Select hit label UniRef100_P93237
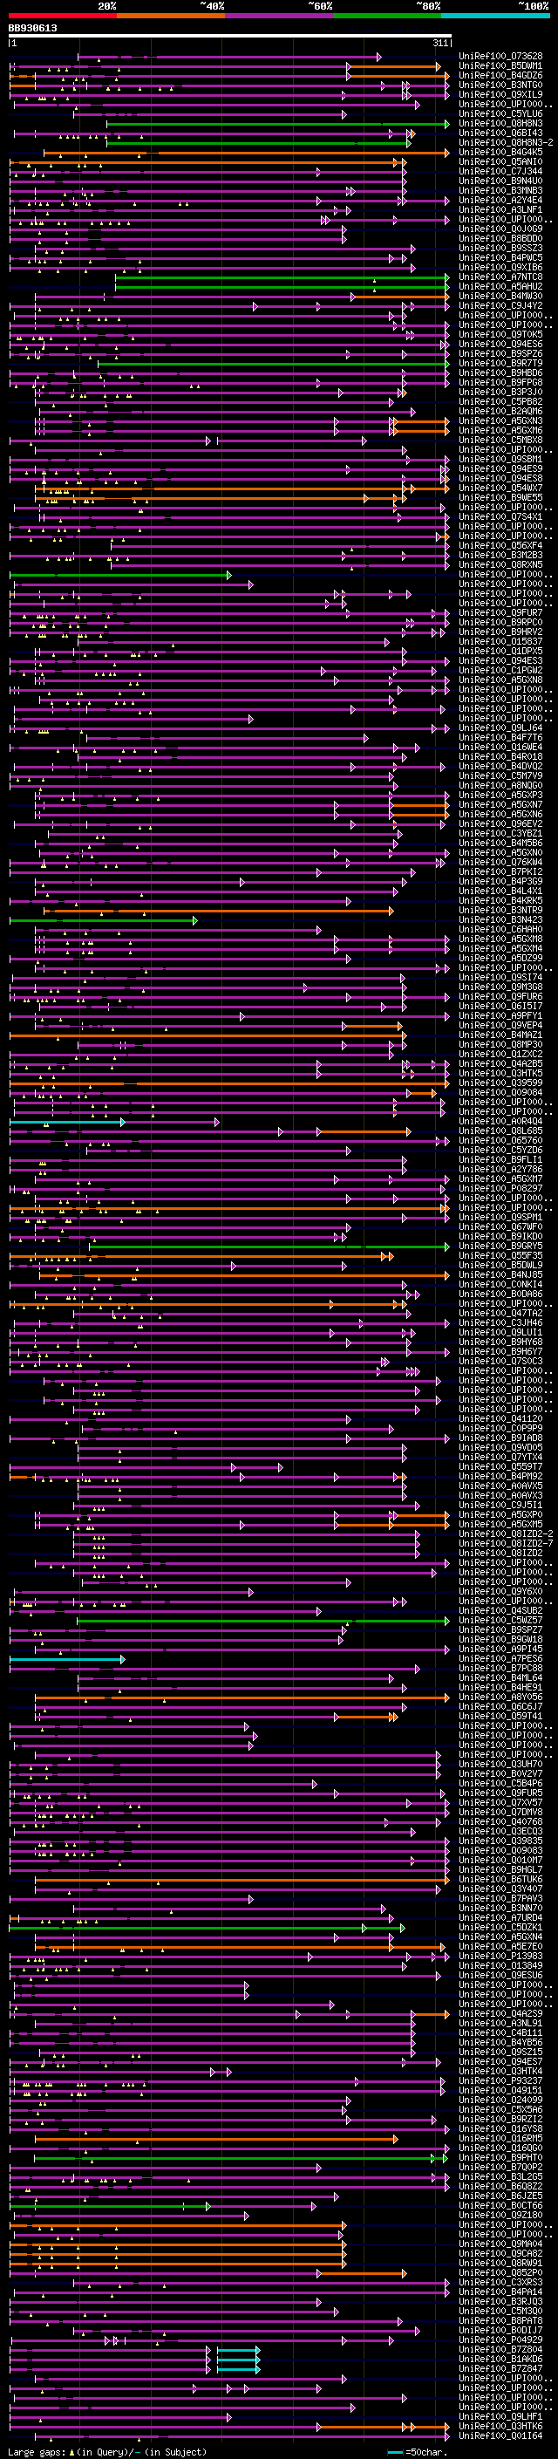 pyautogui.click(x=500, y=2080)
